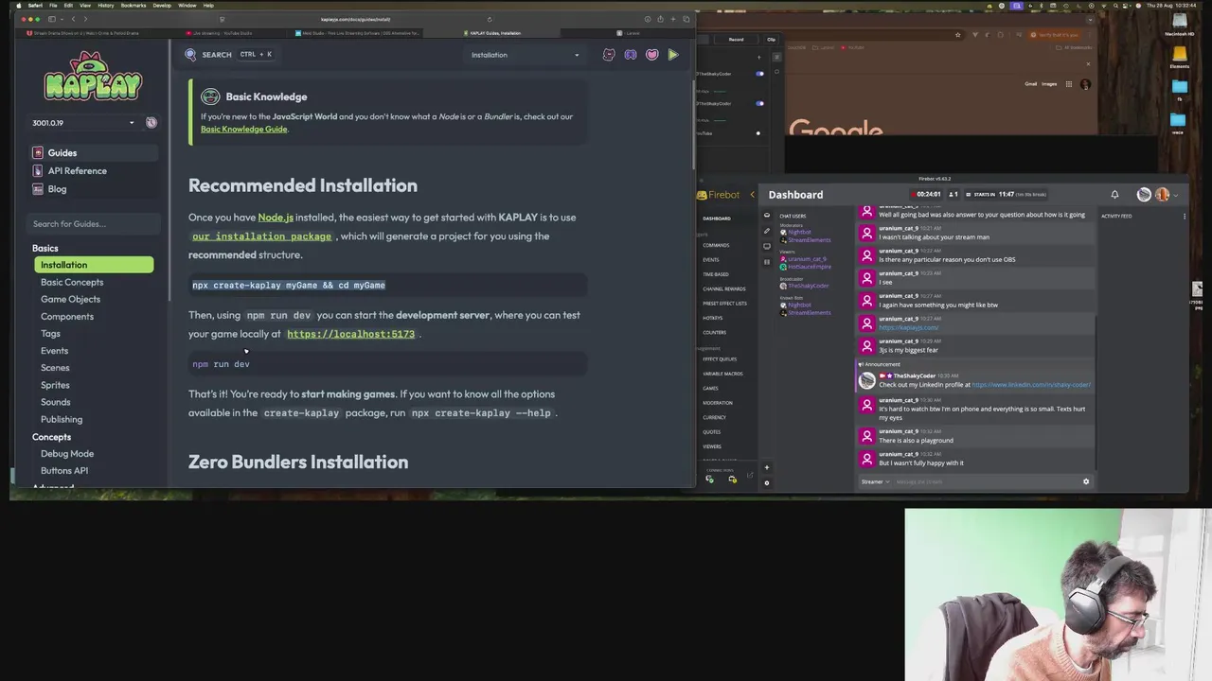
Task: Click the Record button in streaming app
Action: pos(736,40)
